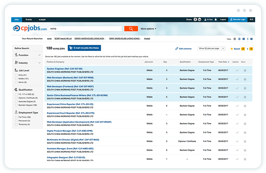
Task: Select the e-paper tab
Action: (42, 19)
